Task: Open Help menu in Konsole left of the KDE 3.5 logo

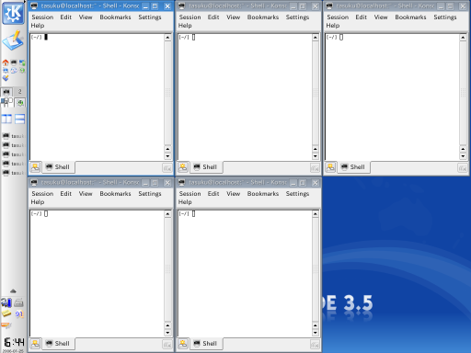Action: pyautogui.click(x=185, y=202)
